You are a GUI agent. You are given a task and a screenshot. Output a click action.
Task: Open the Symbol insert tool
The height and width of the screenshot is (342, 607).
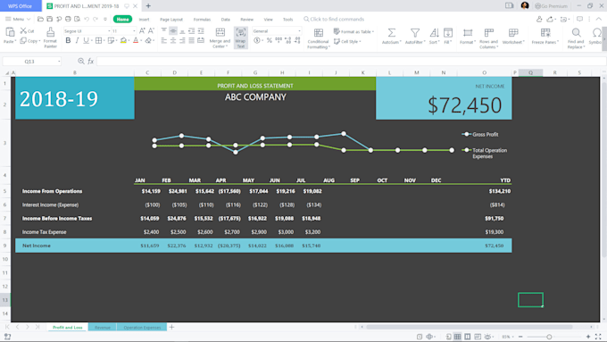(x=596, y=36)
